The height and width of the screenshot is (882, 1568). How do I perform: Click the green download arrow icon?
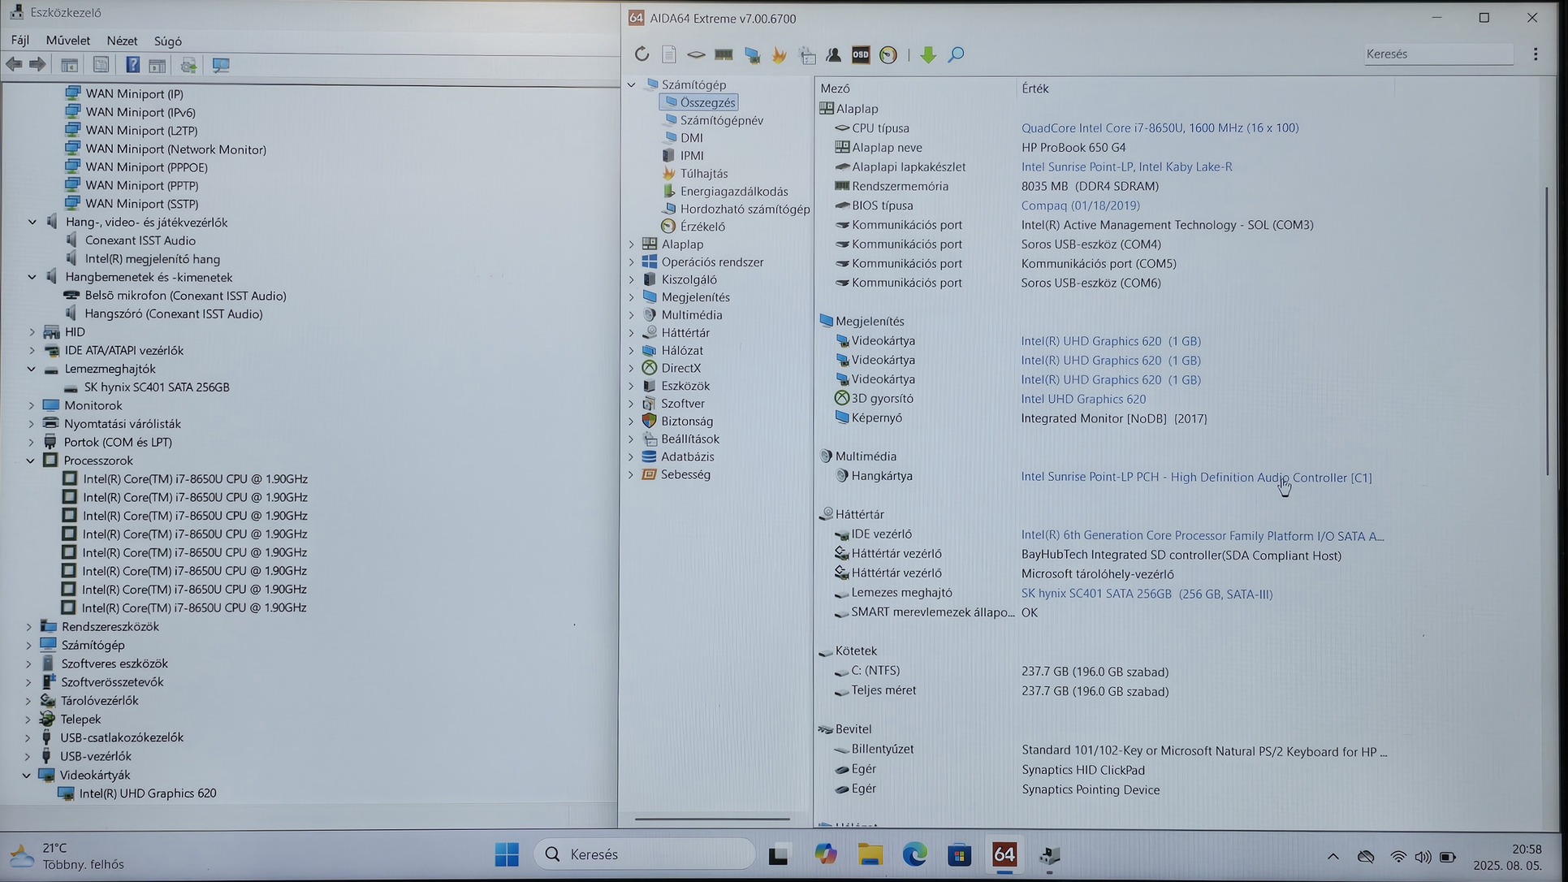click(x=928, y=54)
